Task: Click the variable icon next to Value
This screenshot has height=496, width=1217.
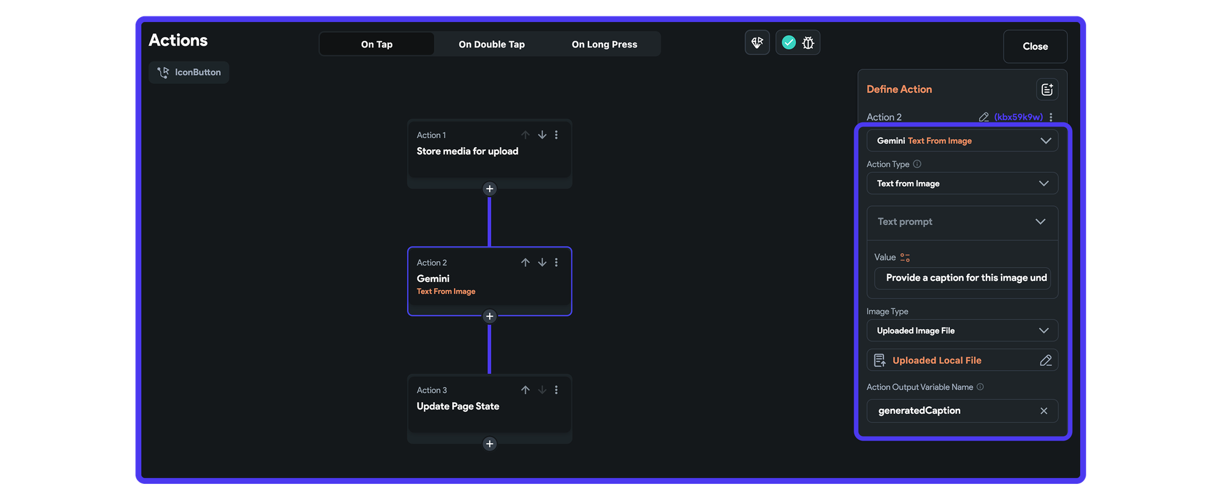Action: point(905,257)
